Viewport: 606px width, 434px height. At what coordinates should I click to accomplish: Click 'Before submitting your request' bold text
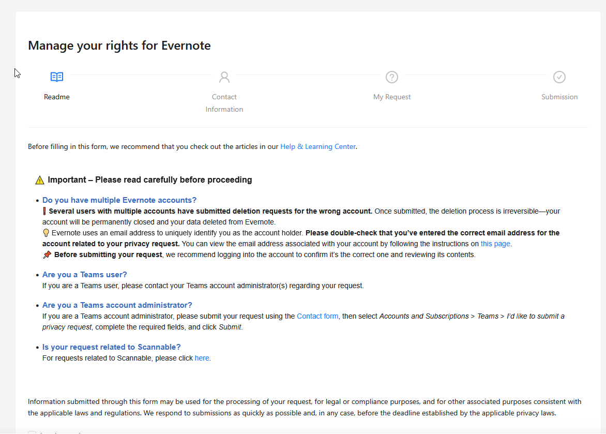108,255
